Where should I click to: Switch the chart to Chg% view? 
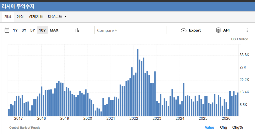(x=237, y=127)
